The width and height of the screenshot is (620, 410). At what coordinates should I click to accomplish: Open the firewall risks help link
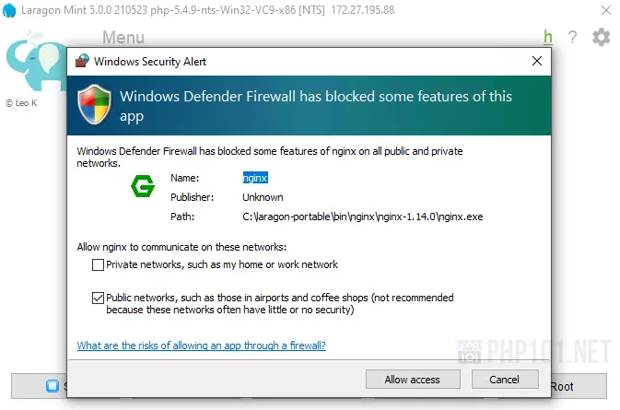pyautogui.click(x=201, y=346)
